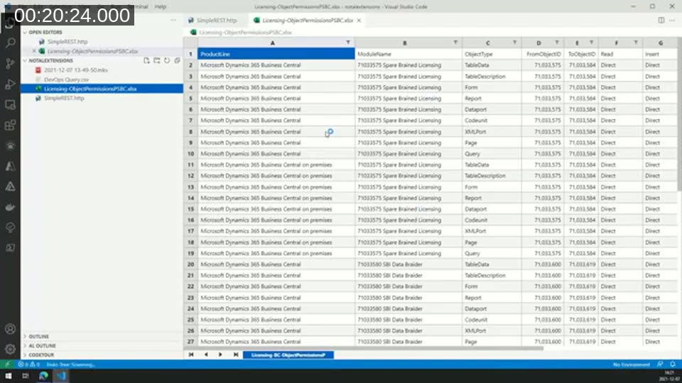This screenshot has height=383, width=682.
Task: Open the Remote Explorer view
Action: pyautogui.click(x=11, y=105)
